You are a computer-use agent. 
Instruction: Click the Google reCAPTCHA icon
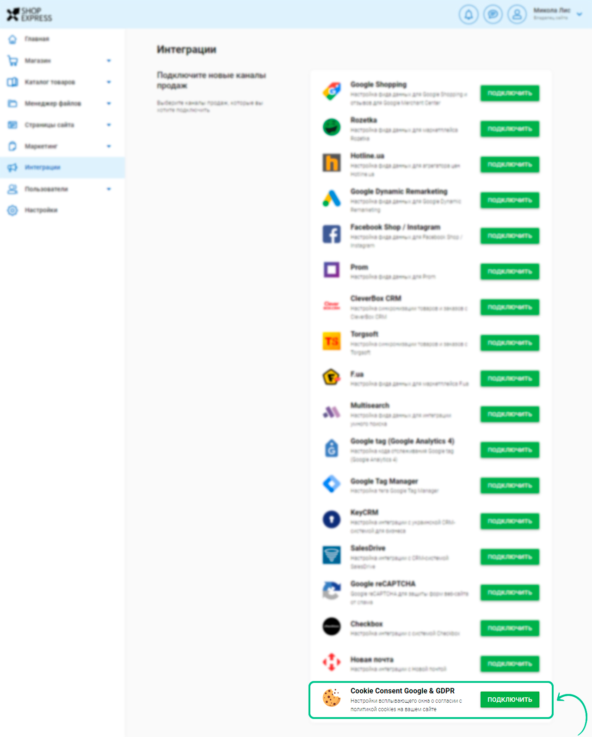(x=332, y=591)
